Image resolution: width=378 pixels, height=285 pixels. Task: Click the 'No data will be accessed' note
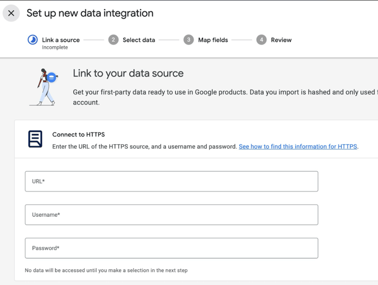click(x=106, y=270)
